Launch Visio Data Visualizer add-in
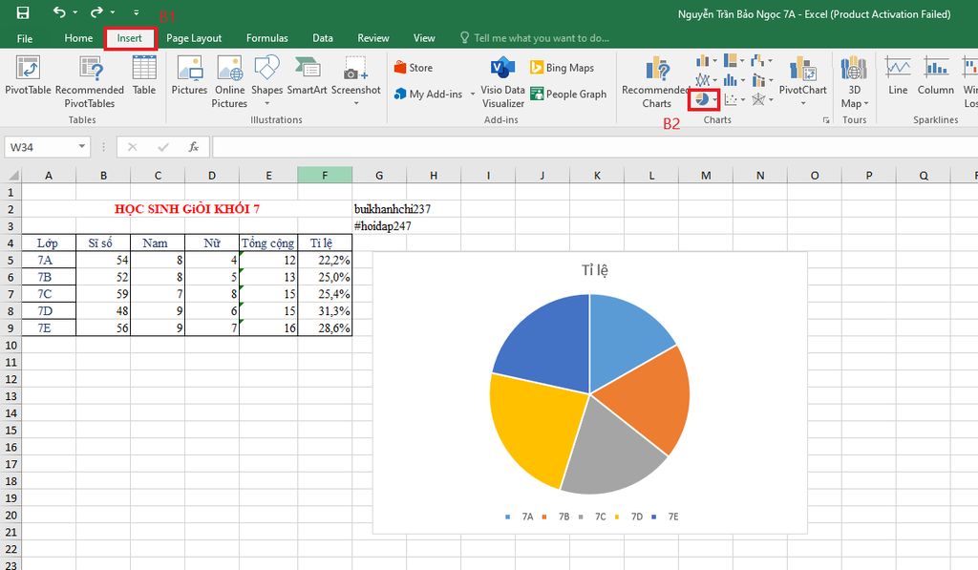978x570 pixels. click(502, 83)
